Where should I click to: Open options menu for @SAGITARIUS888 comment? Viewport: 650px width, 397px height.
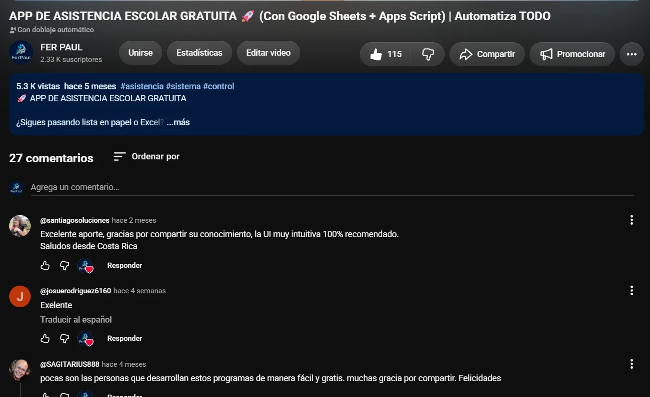(x=632, y=364)
